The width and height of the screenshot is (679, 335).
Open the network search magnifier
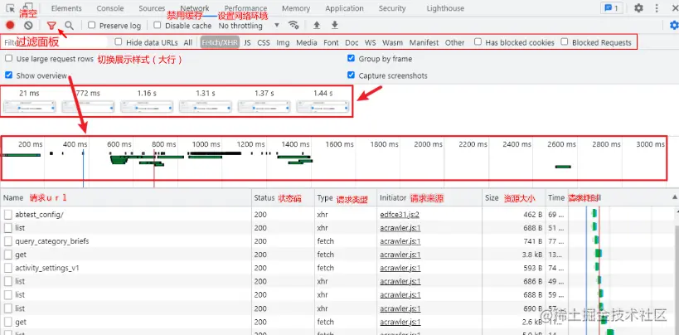(x=69, y=26)
